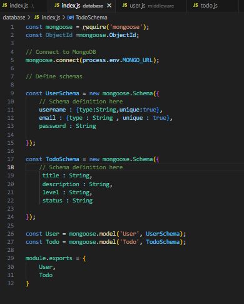Viewport: 244px width, 304px height.
Task: Click the '// Define schemas' comment
Action: point(54,76)
